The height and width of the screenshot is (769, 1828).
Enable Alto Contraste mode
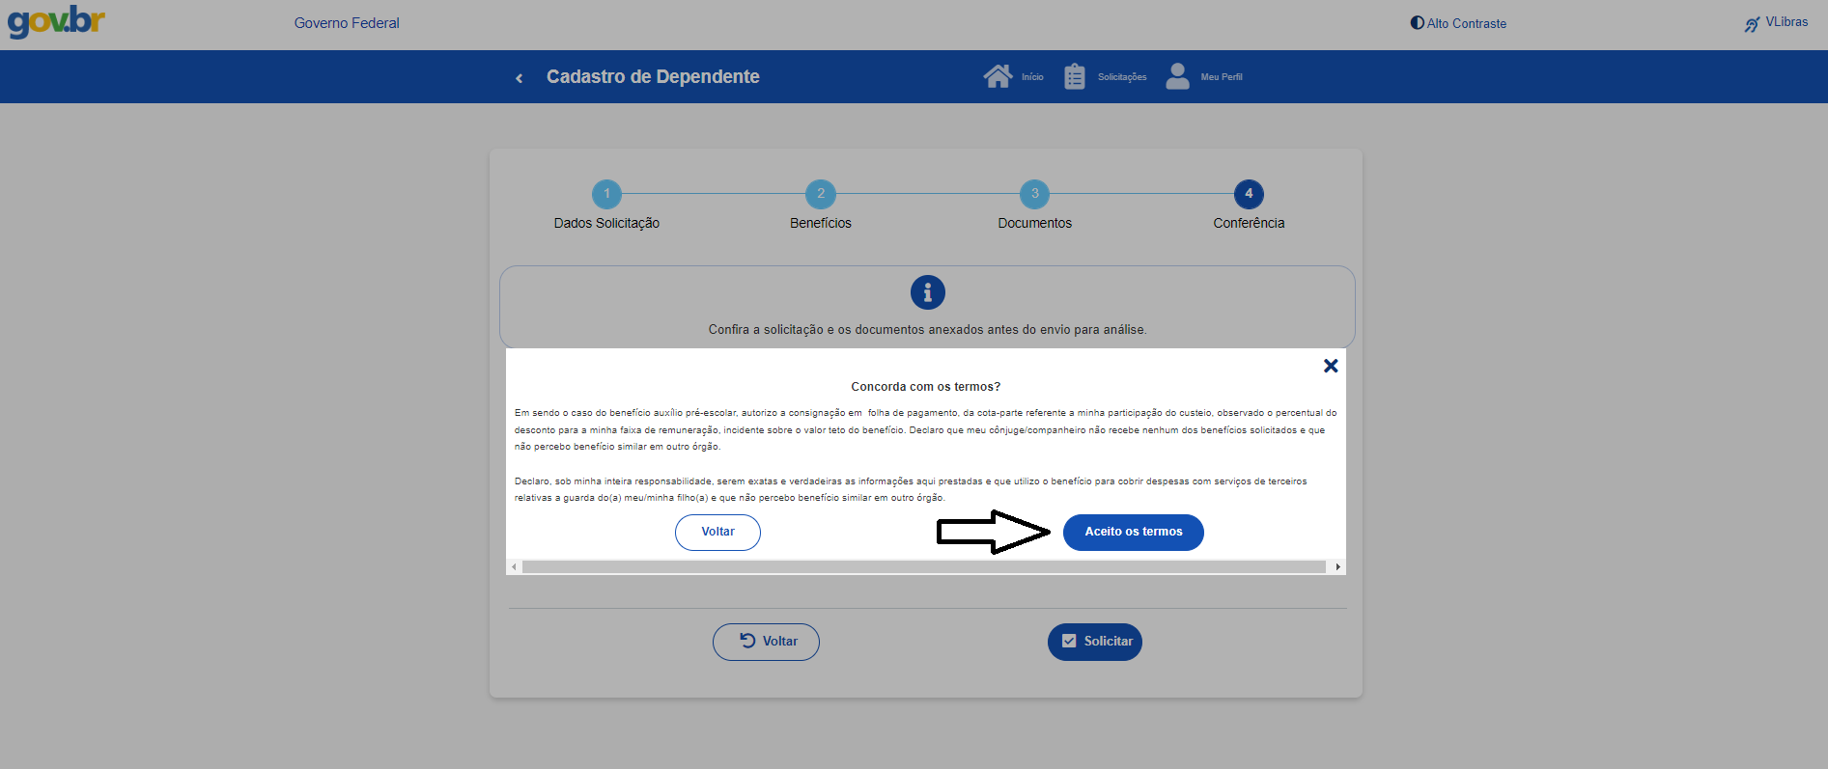(1458, 23)
